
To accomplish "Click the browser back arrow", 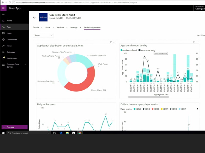I will (3, 2).
